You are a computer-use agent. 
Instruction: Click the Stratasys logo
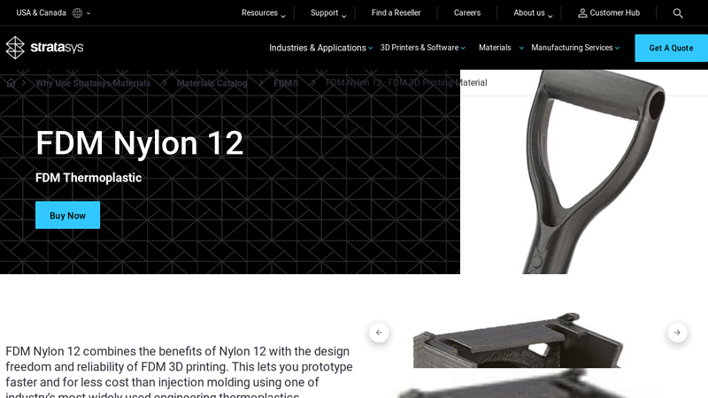[44, 48]
